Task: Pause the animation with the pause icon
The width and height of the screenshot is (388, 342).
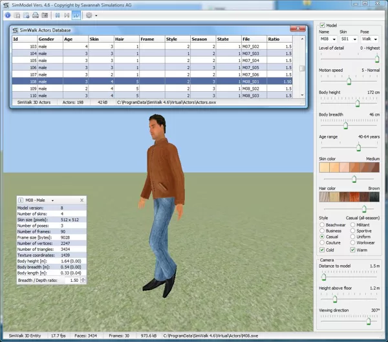Action: pos(58,16)
